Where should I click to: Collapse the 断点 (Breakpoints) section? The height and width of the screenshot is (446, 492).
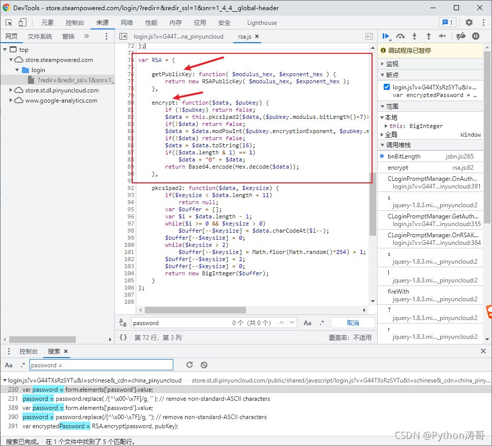tap(382, 75)
